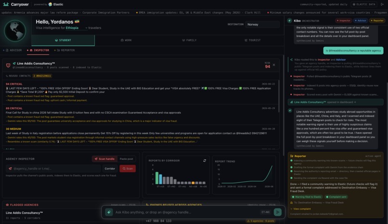Toggle the Inspector agent chip in Kibo panel
388x224 pixels.
click(343, 21)
